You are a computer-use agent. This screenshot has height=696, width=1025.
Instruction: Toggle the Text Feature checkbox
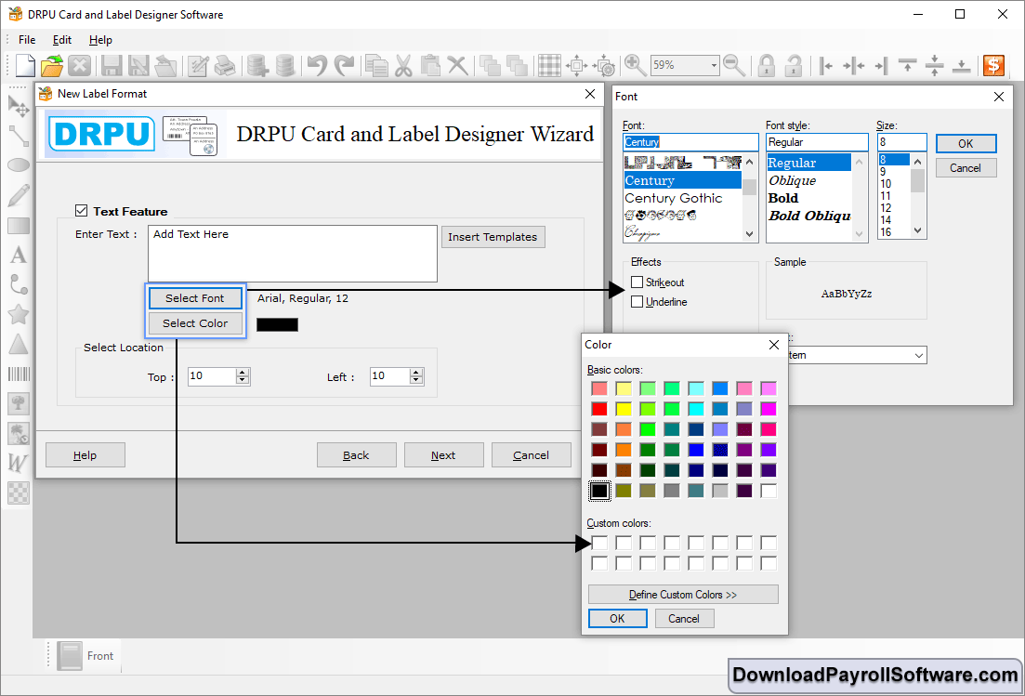[81, 210]
